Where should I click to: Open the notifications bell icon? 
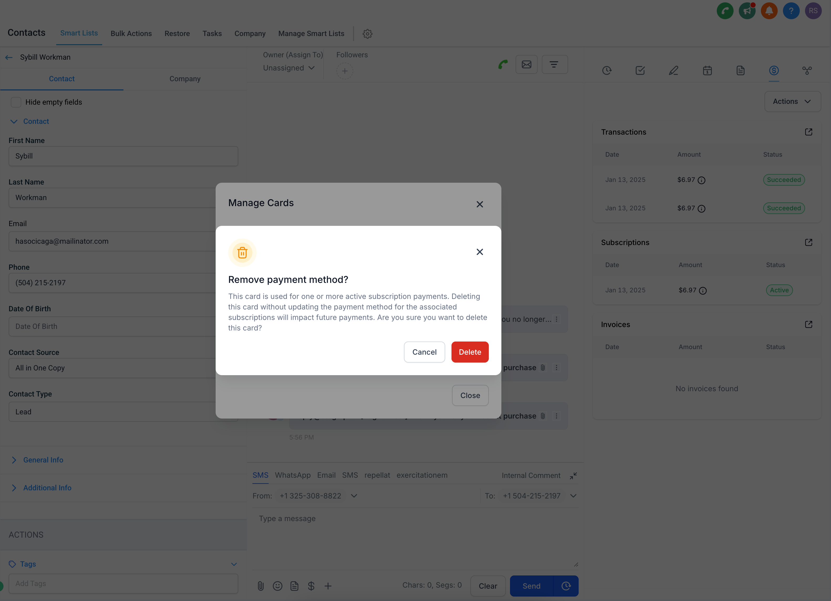click(769, 11)
